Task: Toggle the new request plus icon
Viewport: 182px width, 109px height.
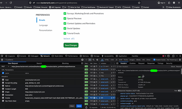Action: point(90,60)
